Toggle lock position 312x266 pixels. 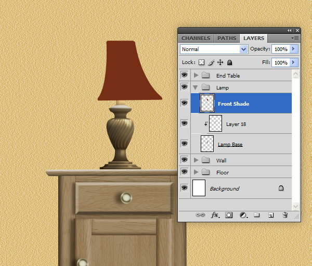pos(220,62)
